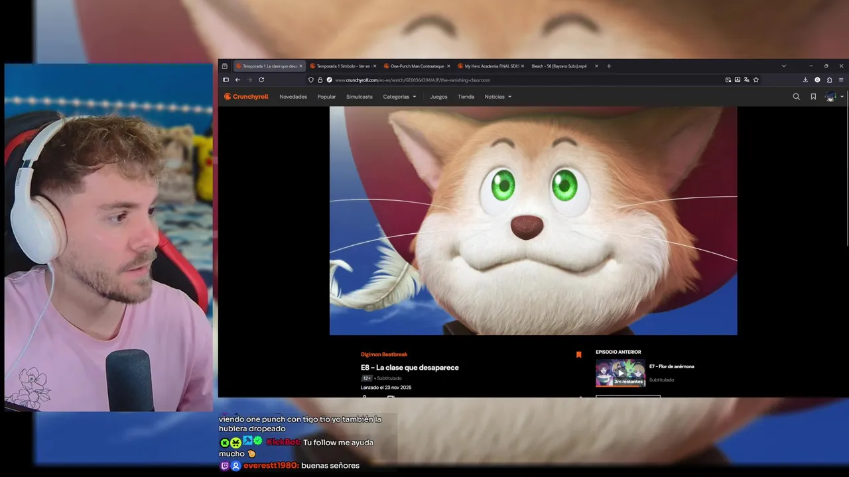Switch to One-Punch Man Contraataque tab
849x477 pixels.
pos(417,66)
